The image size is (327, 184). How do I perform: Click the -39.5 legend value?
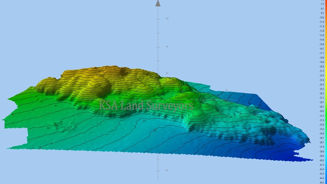[322, 156]
